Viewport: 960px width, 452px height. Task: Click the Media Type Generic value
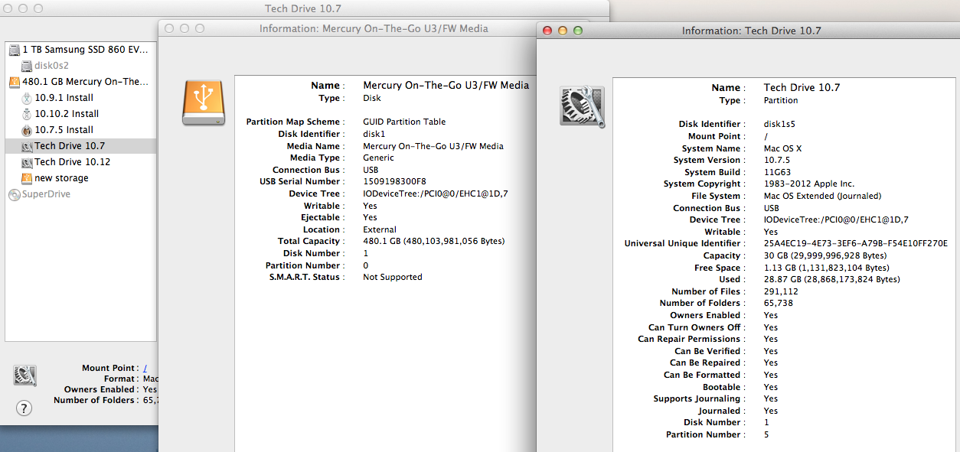pos(380,158)
